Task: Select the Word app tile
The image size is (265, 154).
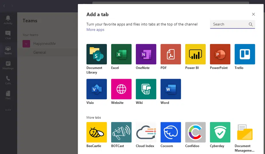Action: pos(170,89)
